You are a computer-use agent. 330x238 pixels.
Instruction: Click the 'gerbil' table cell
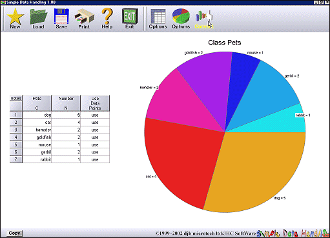click(x=37, y=152)
